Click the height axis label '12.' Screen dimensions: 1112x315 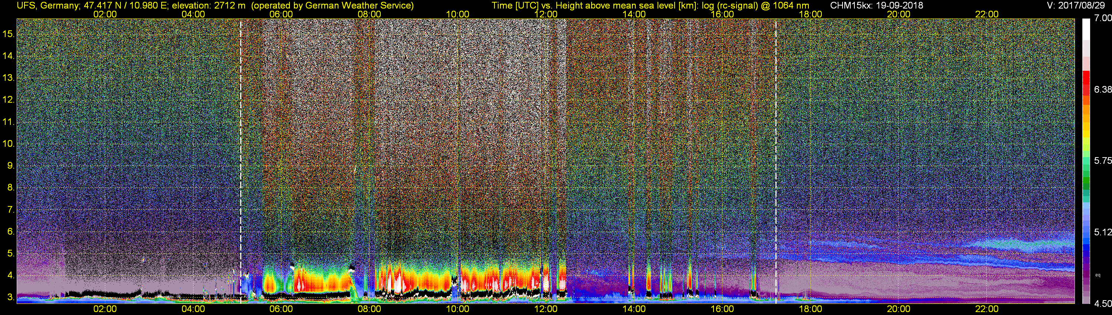pyautogui.click(x=9, y=100)
